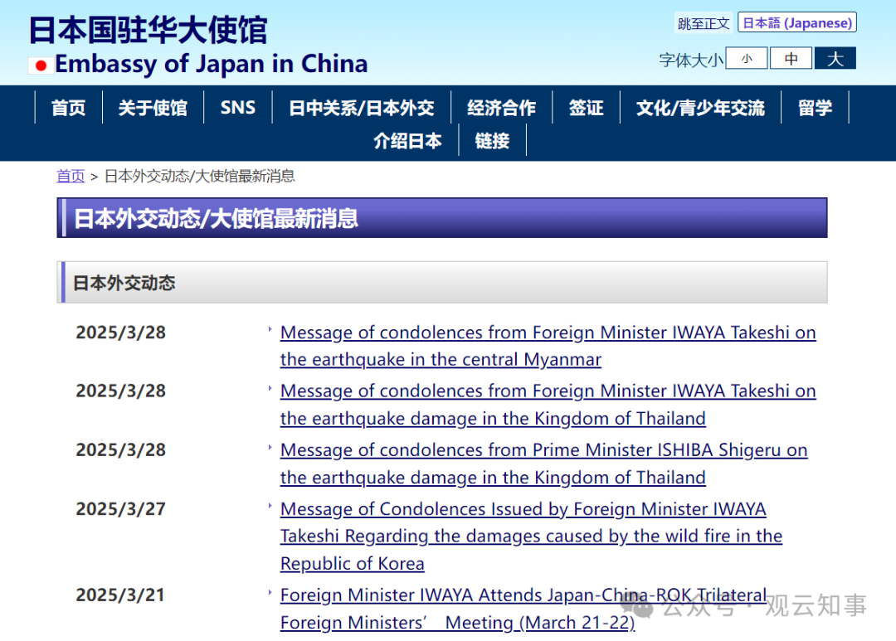Click the arrow beside the ISHIBA Shigeru condolence message
The width and height of the screenshot is (896, 641).
coord(270,446)
